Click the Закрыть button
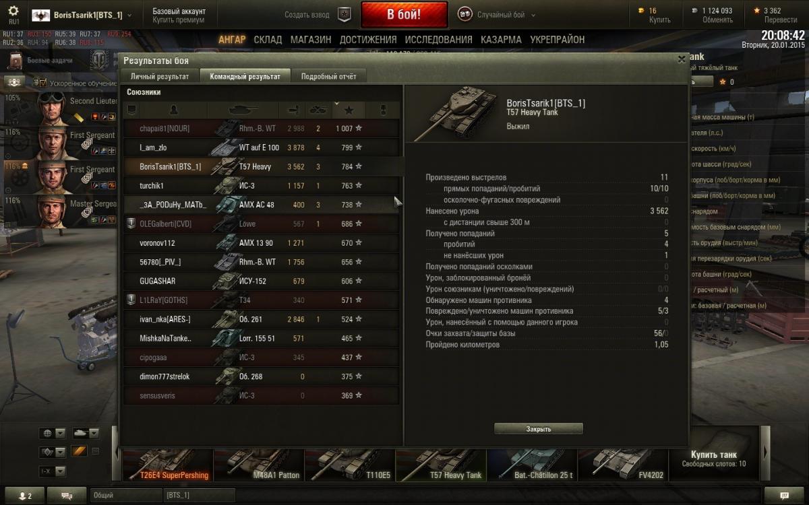The image size is (809, 505). coord(539,429)
